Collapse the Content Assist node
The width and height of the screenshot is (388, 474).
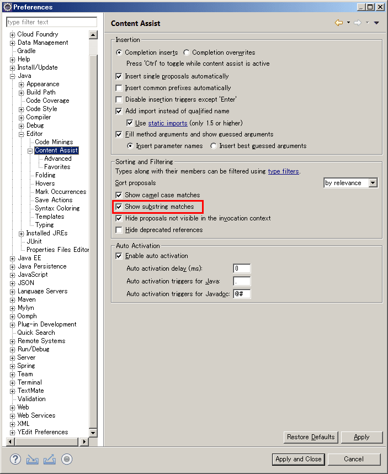point(30,151)
